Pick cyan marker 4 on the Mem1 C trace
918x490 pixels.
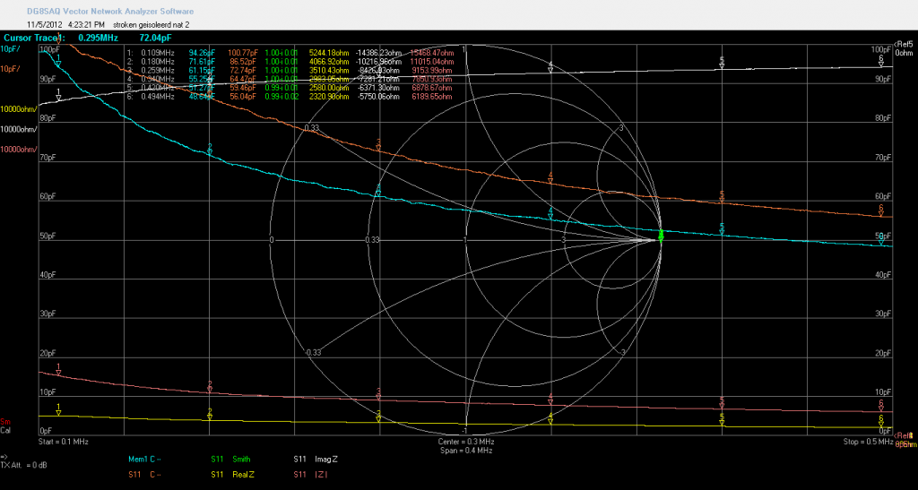click(x=550, y=214)
